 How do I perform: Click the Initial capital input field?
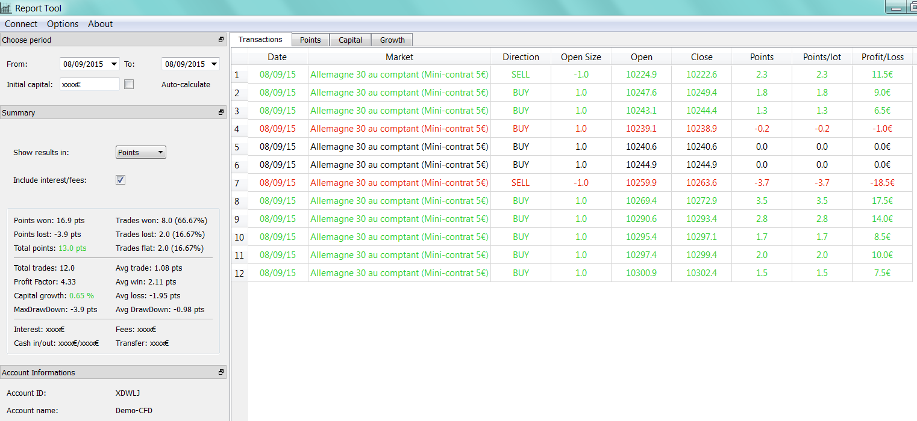89,85
